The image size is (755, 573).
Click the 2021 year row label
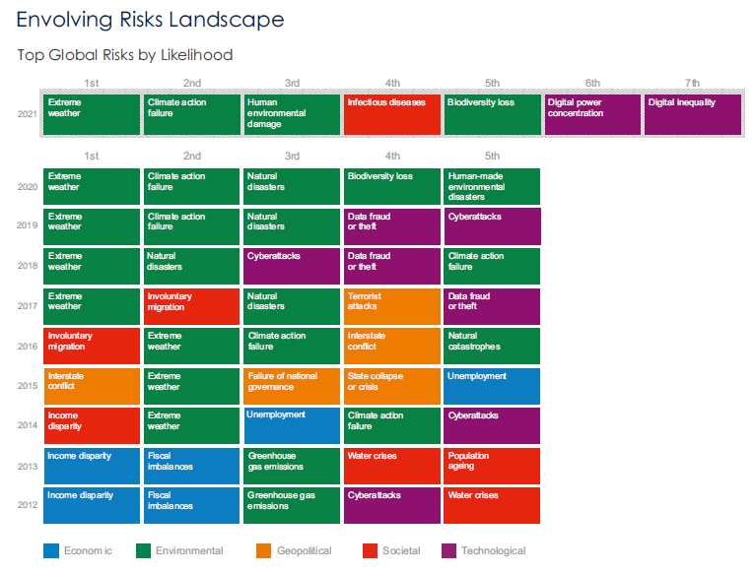(28, 114)
